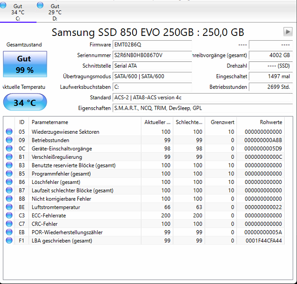Click the Schnittstelle field Serial ATA
This screenshot has height=284, width=297.
click(152, 66)
